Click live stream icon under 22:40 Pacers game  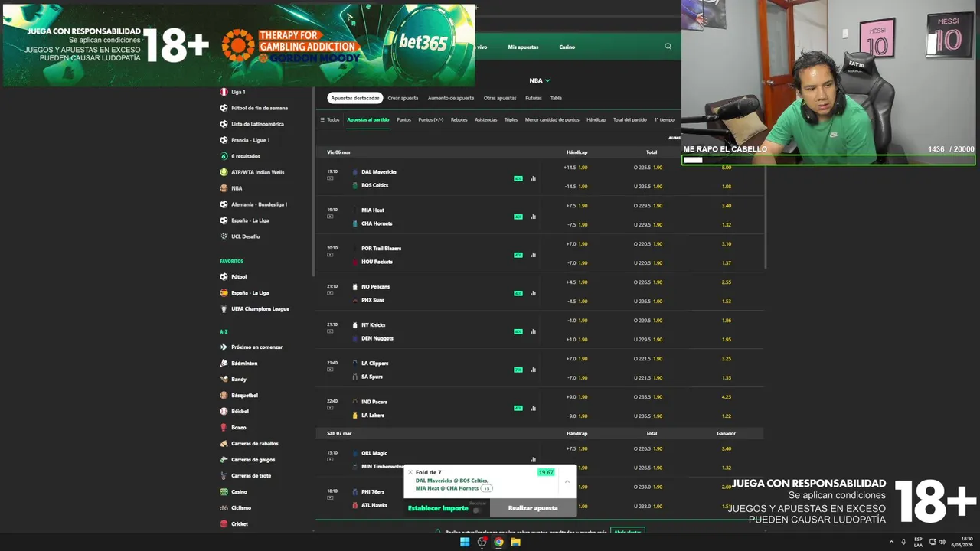(330, 408)
